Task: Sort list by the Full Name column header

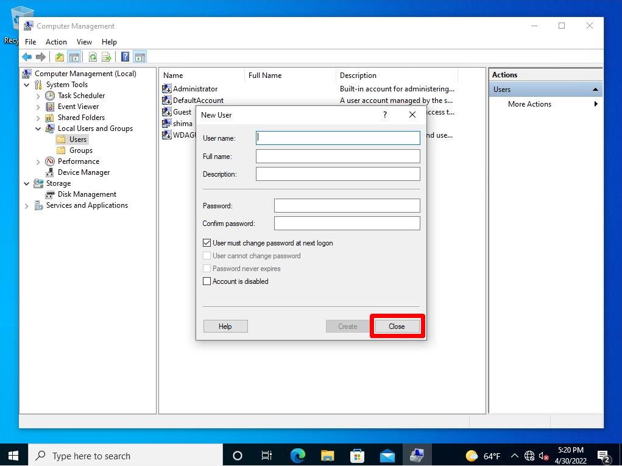Action: (x=290, y=76)
